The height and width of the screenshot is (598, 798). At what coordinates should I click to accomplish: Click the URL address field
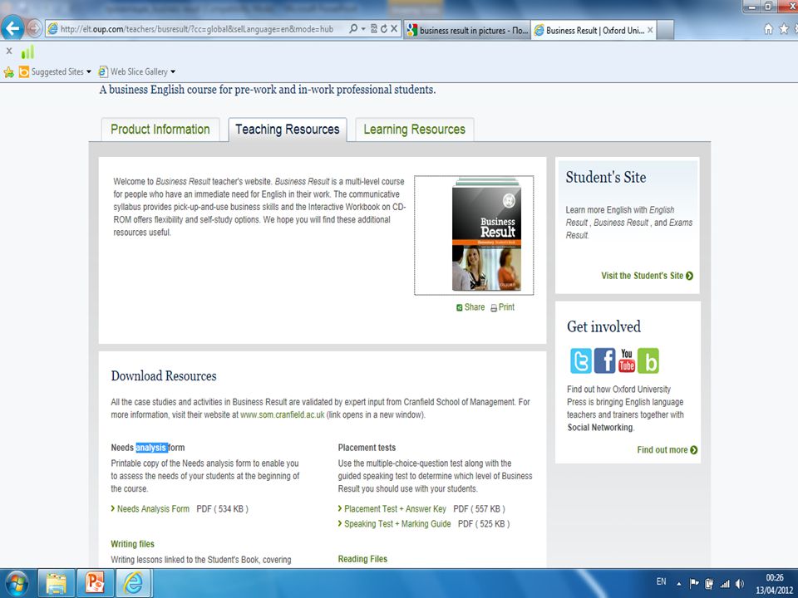pyautogui.click(x=196, y=29)
